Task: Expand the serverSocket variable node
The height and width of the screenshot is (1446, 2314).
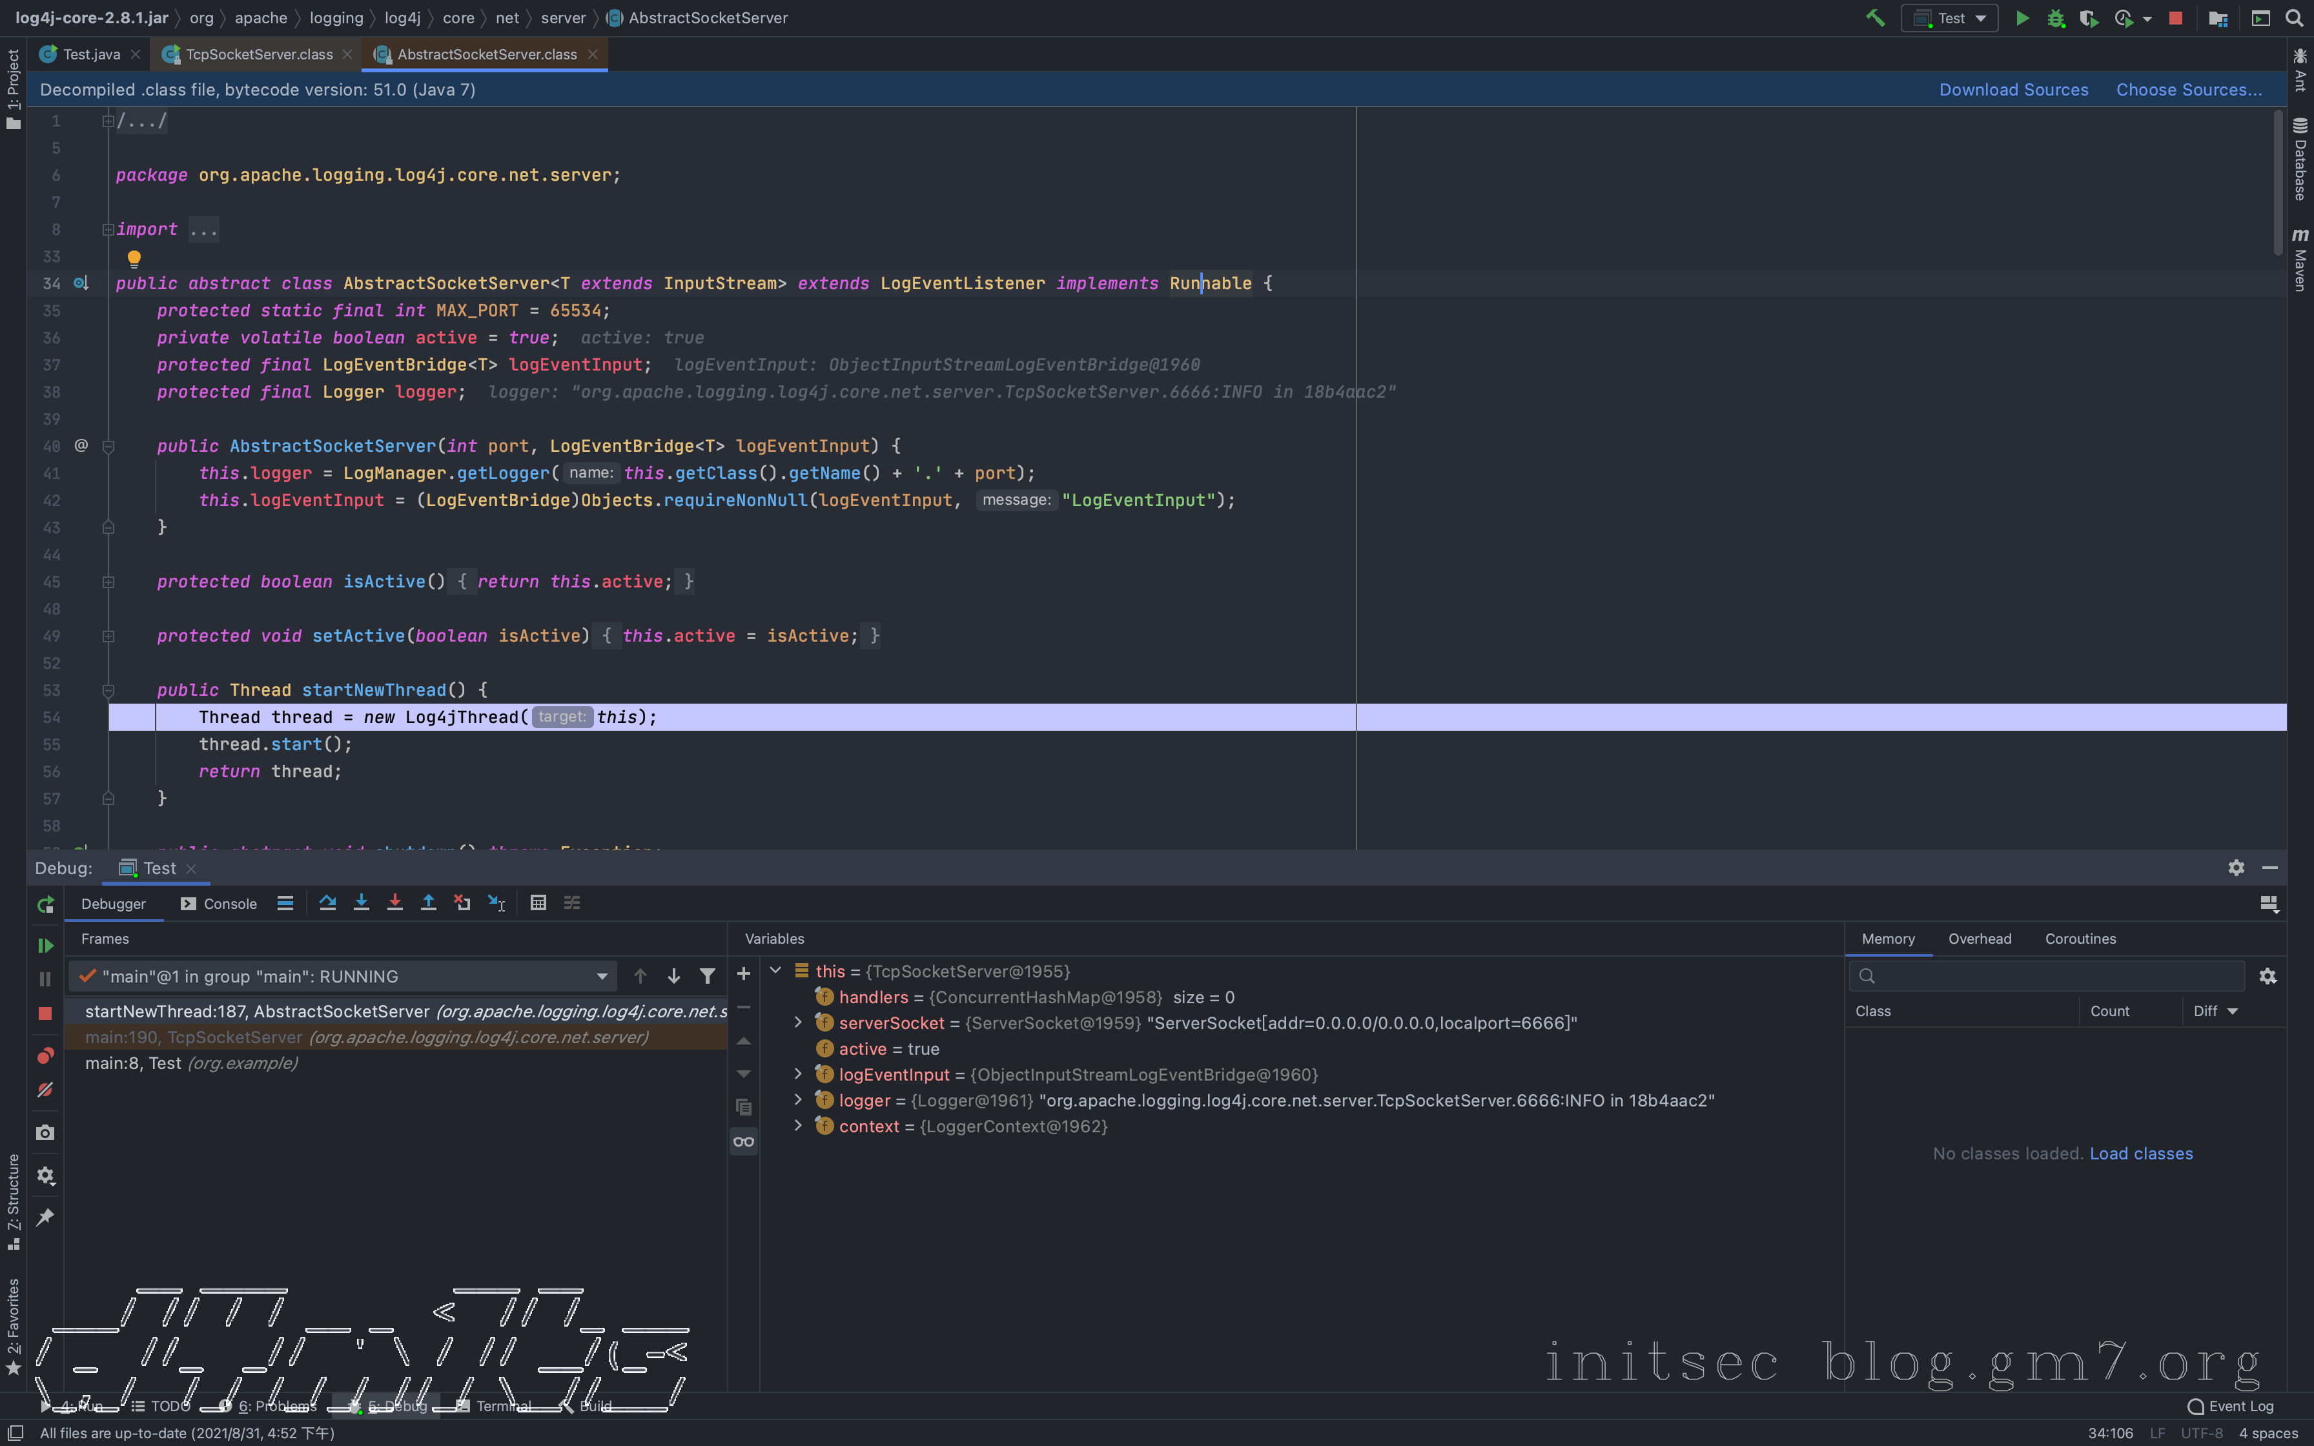Action: click(x=799, y=1023)
